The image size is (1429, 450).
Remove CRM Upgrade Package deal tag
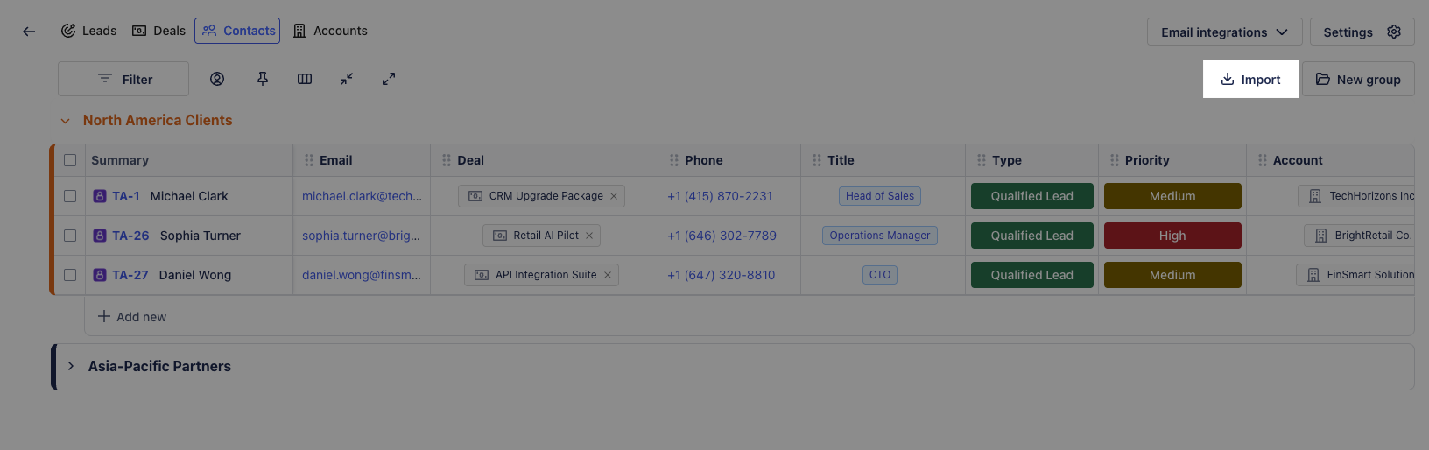pyautogui.click(x=614, y=196)
